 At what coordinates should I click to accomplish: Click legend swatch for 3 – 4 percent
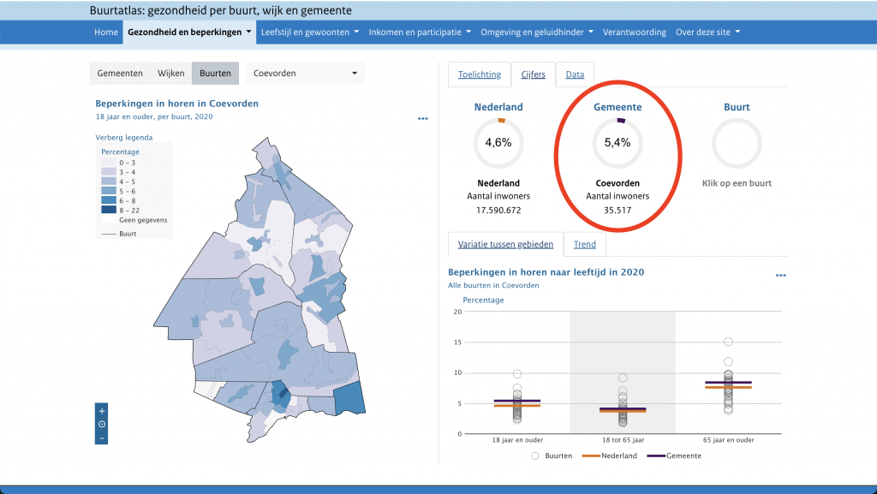pos(109,171)
